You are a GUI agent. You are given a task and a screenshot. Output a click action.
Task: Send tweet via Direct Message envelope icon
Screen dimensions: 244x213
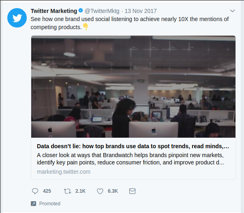132,191
